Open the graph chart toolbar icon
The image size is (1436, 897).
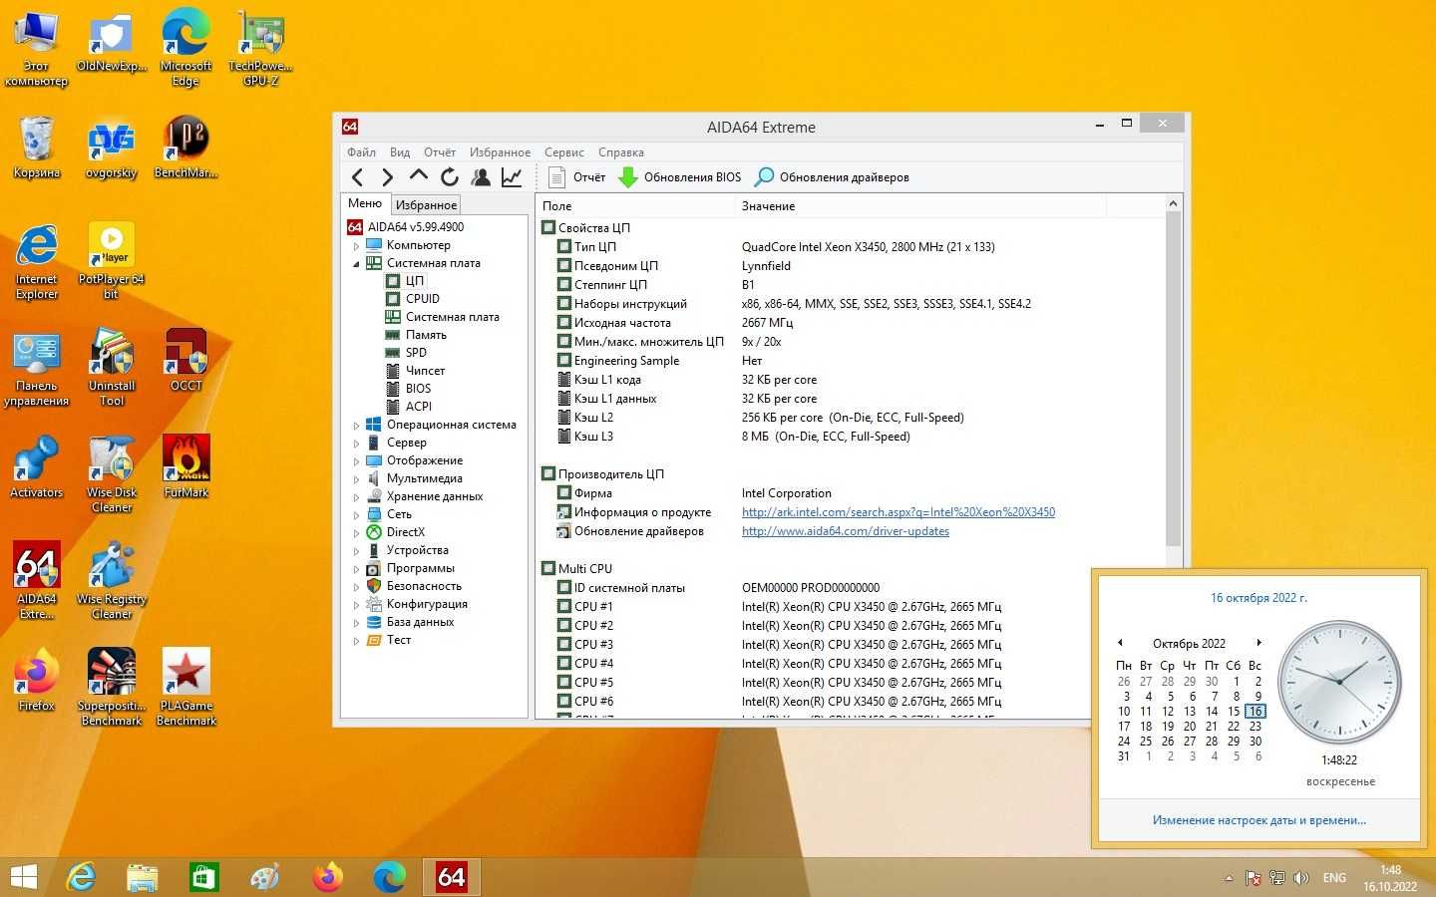pos(512,177)
